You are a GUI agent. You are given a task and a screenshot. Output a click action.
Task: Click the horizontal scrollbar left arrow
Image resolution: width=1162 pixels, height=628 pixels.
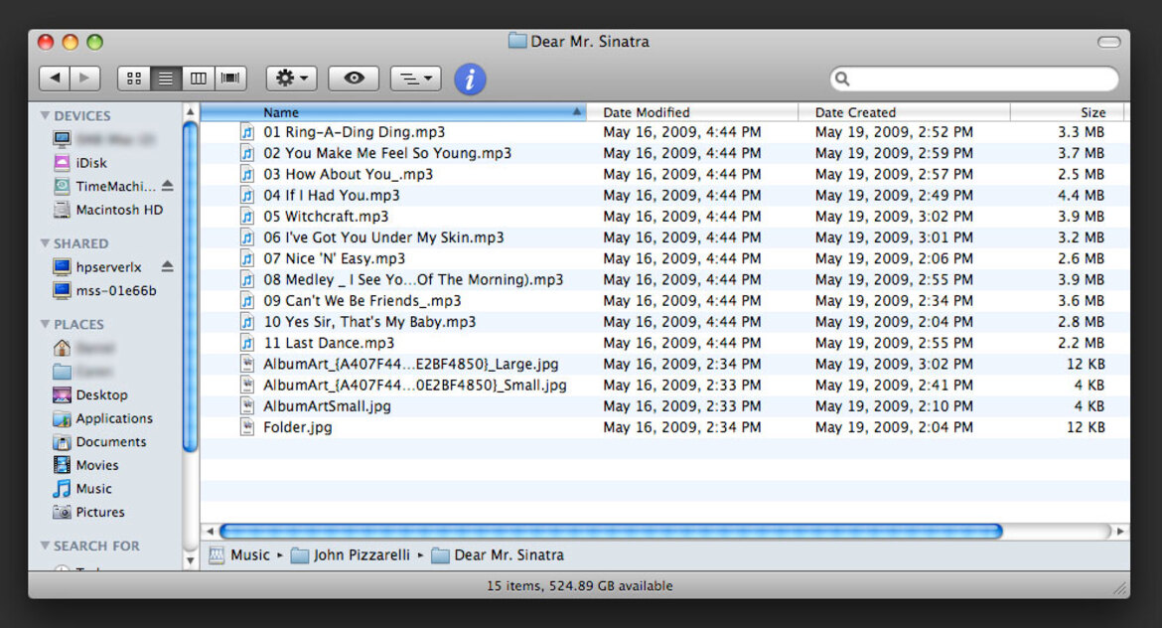[210, 531]
